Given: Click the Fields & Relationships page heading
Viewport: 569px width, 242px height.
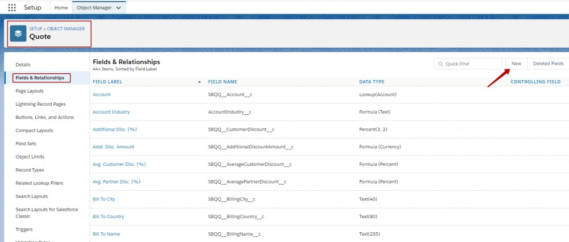Looking at the screenshot, I should 126,62.
